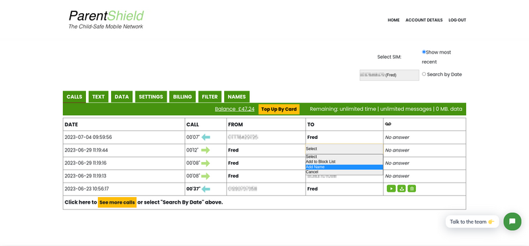Screen dimensions: 529x246
Task: Click the voicemail icon column header
Action: point(388,124)
